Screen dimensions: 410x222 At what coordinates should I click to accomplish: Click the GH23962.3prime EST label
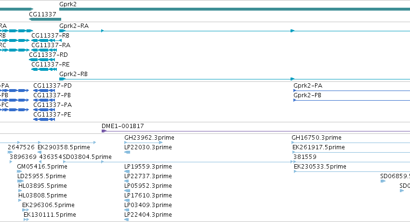coord(149,138)
